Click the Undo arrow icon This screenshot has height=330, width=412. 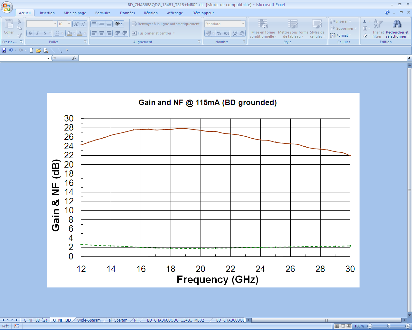coord(11,50)
